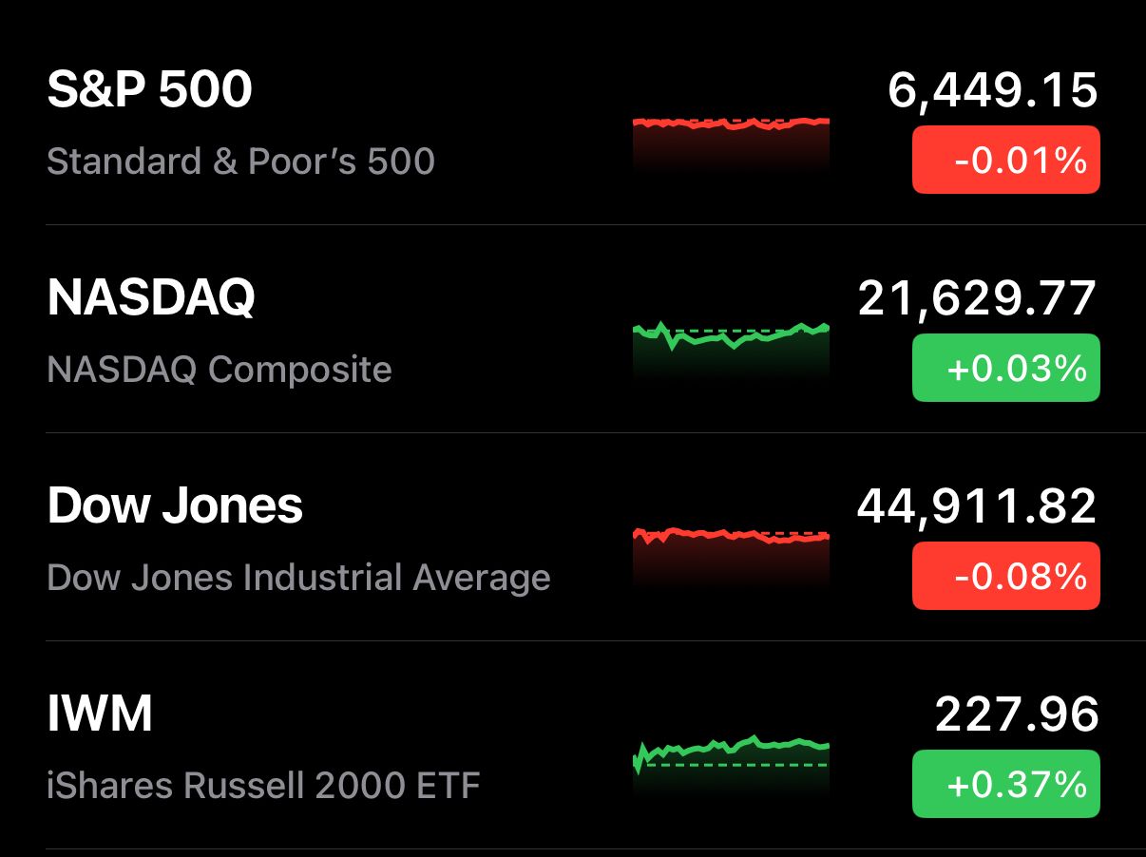Select the Dow Jones Industrial Average subtitle
The height and width of the screenshot is (857, 1146).
298,578
